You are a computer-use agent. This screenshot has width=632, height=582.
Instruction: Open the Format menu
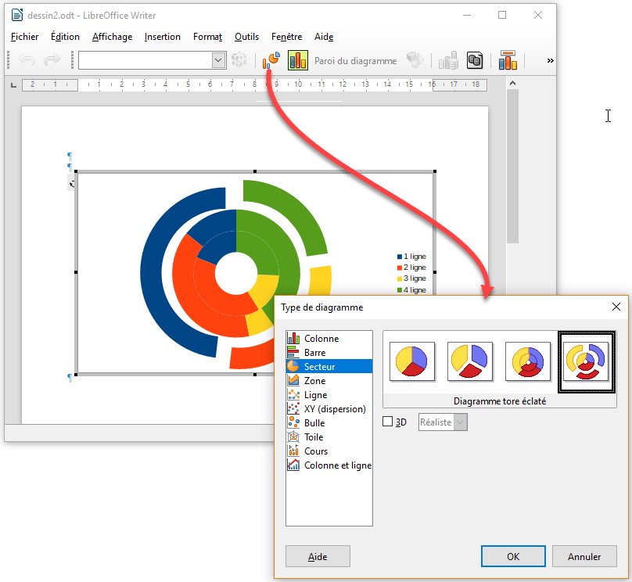tap(207, 37)
